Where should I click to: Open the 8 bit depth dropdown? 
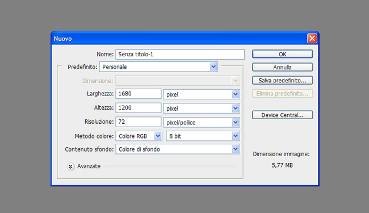click(203, 136)
